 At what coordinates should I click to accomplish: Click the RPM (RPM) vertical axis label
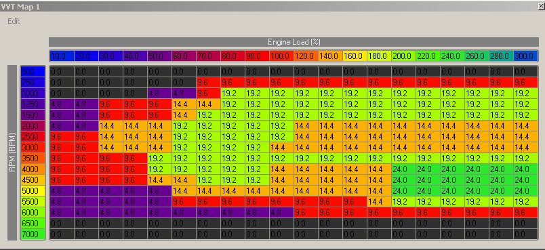pyautogui.click(x=12, y=153)
